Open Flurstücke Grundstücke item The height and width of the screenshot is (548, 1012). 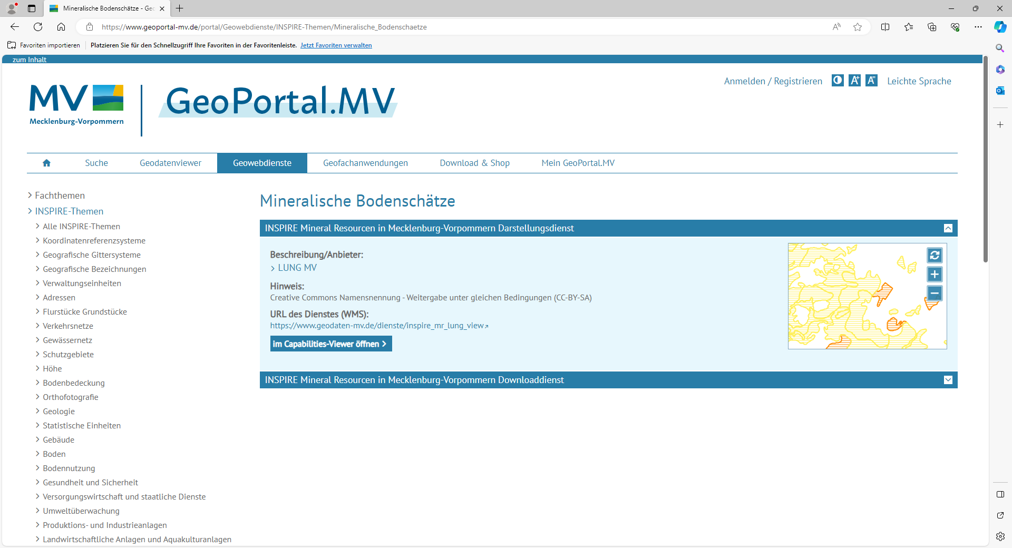point(85,312)
